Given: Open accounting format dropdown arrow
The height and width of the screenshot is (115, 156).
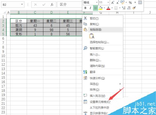Looking at the screenshot, I should pyautogui.click(x=126, y=2).
